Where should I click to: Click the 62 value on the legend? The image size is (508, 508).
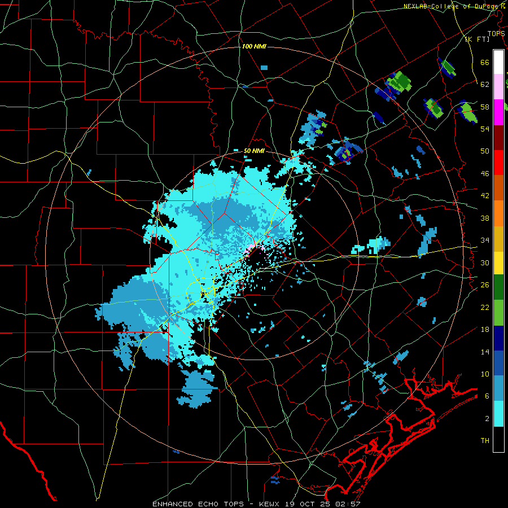485,85
